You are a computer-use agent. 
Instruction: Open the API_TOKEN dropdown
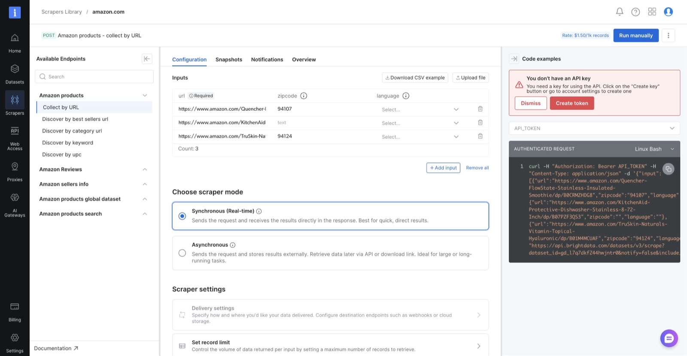pyautogui.click(x=594, y=128)
